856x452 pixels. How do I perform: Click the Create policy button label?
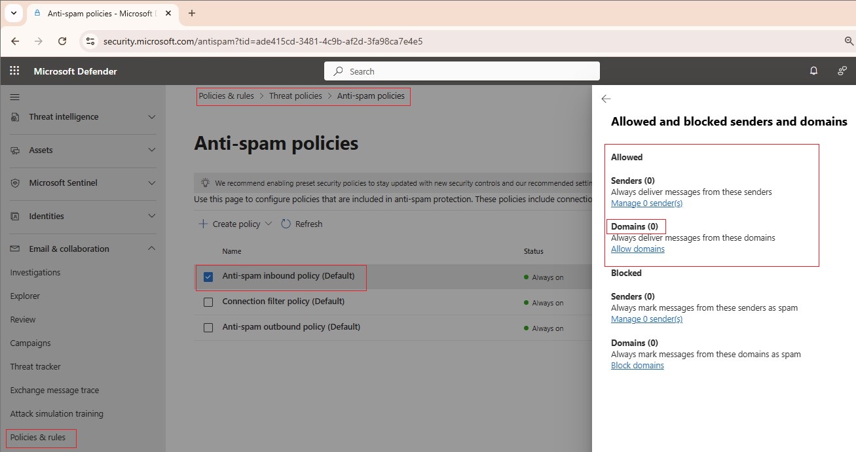[236, 224]
